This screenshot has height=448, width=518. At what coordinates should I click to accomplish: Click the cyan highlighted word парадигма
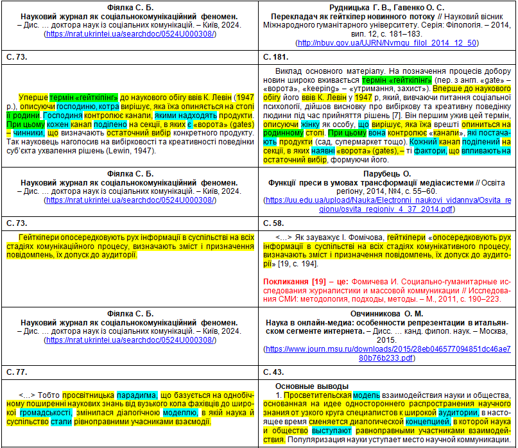coord(137,395)
